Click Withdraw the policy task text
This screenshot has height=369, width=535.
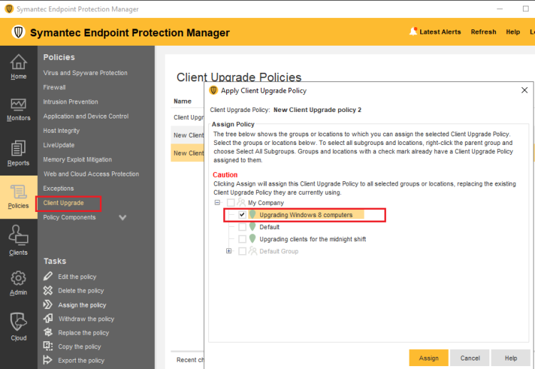point(86,319)
